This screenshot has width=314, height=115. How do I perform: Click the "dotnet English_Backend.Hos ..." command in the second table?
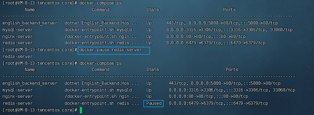point(102,83)
